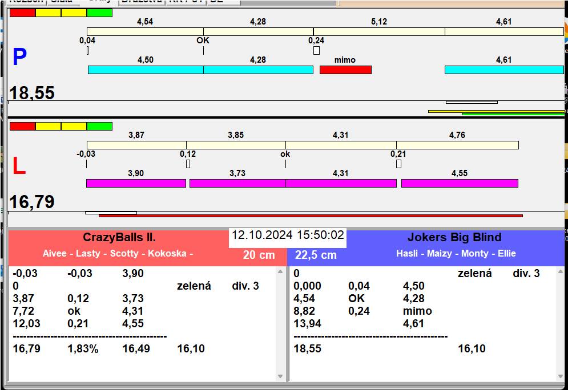Click the 20 cm jump height label
The height and width of the screenshot is (390, 568).
(x=259, y=255)
